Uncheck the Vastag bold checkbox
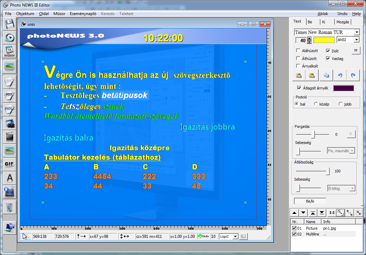 (x=328, y=59)
